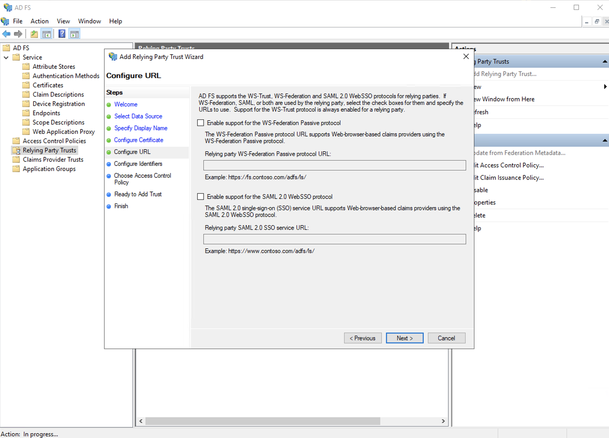Image resolution: width=609 pixels, height=438 pixels.
Task: Minimize the inner MDI child window
Action: coord(587,21)
